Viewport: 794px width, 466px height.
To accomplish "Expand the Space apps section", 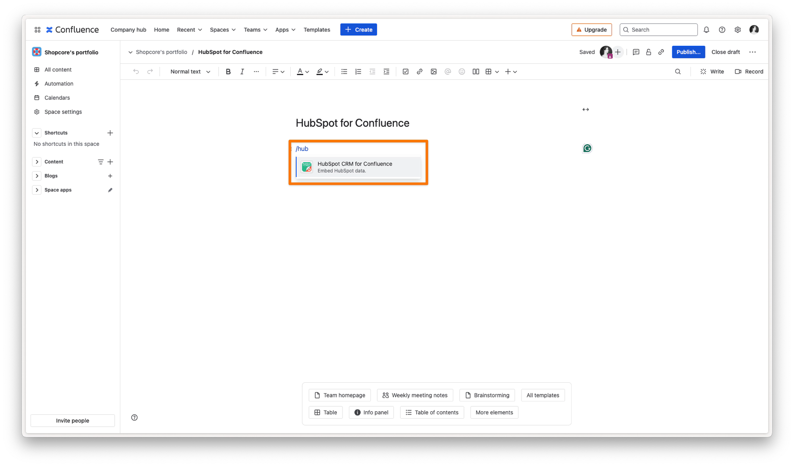I will point(37,190).
